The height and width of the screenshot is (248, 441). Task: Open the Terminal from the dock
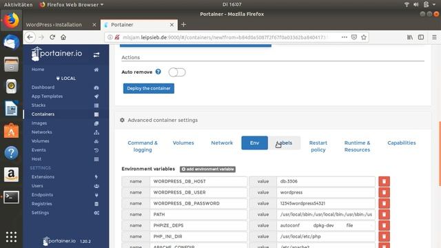11,197
